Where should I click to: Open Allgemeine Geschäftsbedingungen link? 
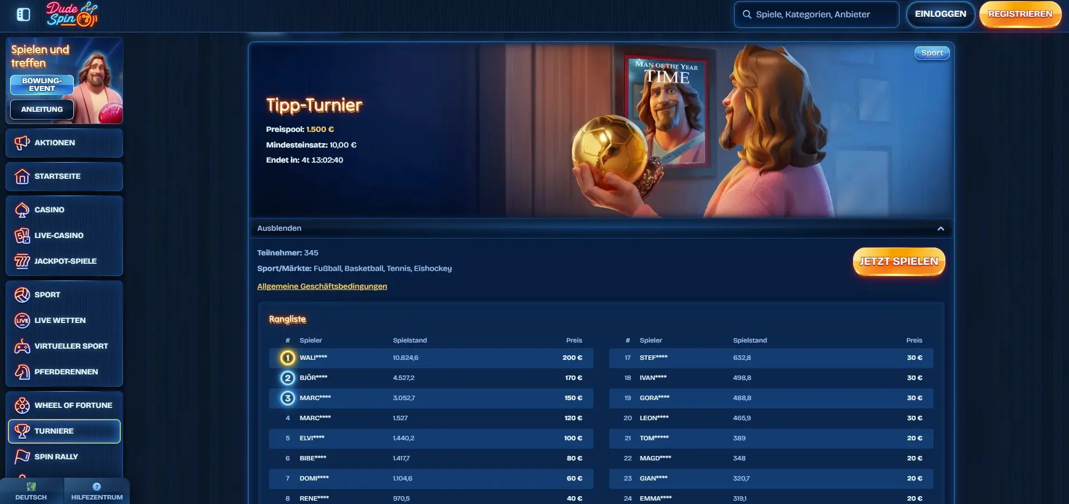pos(322,286)
